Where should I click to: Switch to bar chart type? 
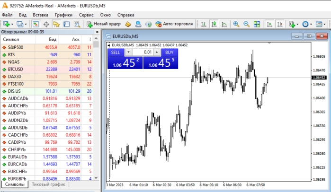coord(204,24)
